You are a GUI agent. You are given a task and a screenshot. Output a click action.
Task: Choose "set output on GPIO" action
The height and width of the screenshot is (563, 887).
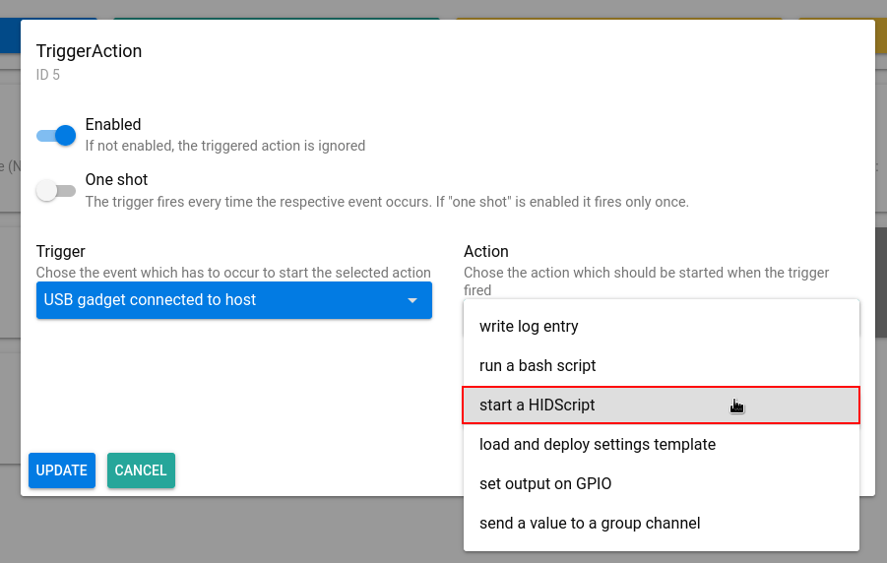pos(545,484)
